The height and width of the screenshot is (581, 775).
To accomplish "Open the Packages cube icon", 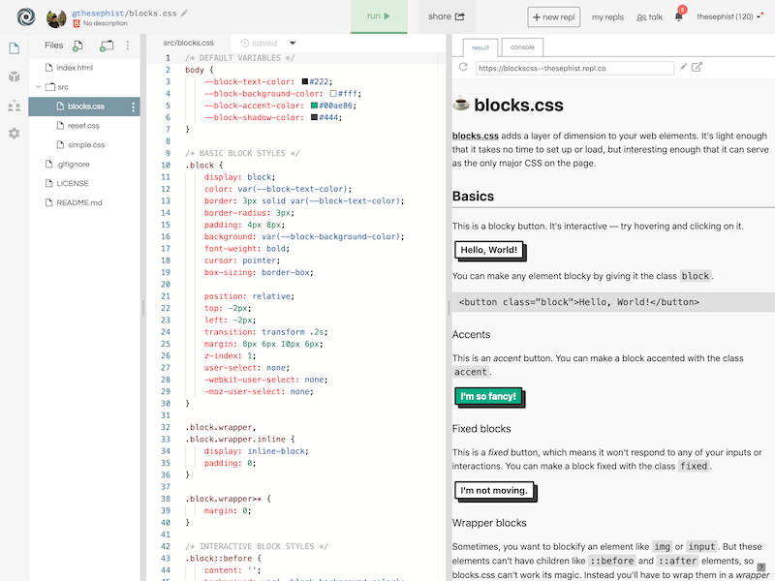I will (x=14, y=76).
